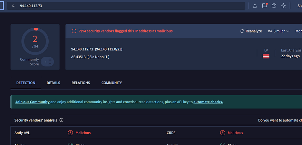
Task: Click the search magnifier icon
Action: [x=13, y=6]
